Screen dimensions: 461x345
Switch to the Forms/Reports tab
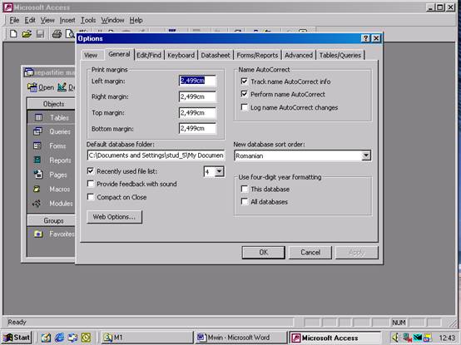pyautogui.click(x=257, y=55)
